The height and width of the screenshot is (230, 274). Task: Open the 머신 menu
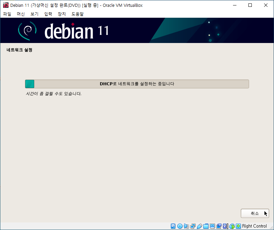pyautogui.click(x=21, y=14)
